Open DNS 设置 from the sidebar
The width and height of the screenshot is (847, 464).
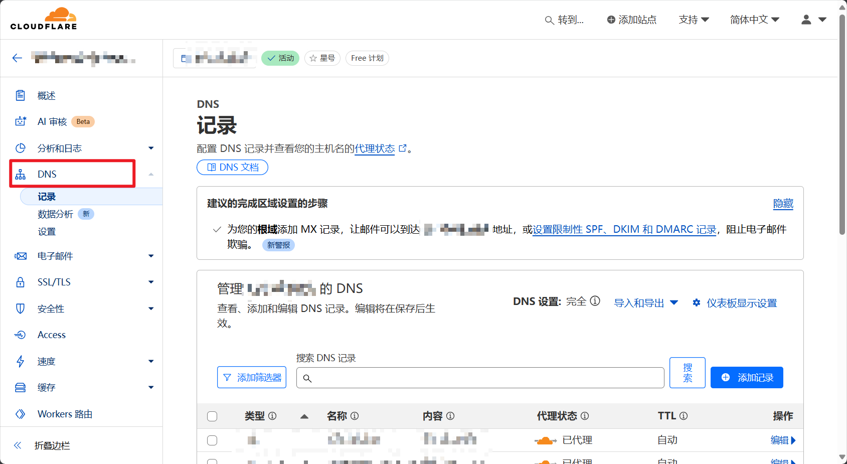point(47,231)
